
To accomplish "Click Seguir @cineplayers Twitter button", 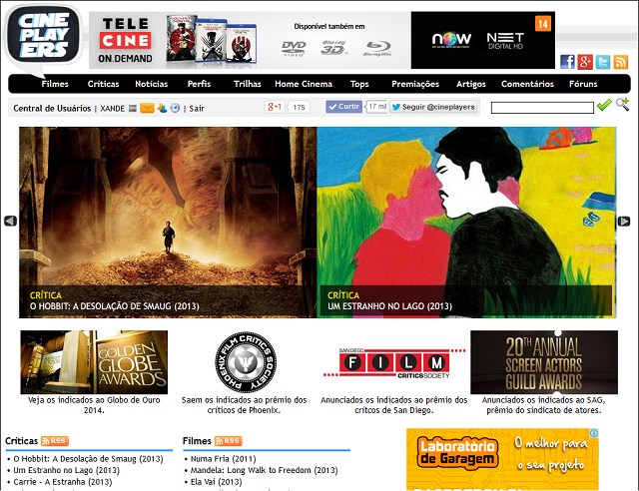I will point(433,107).
